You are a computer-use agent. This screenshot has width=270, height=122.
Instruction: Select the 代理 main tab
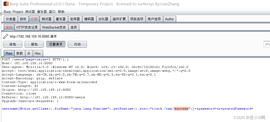pyautogui.click(x=34, y=19)
